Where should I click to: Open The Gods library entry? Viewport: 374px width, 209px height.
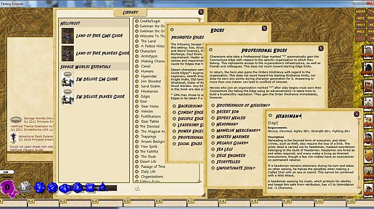tap(148, 156)
